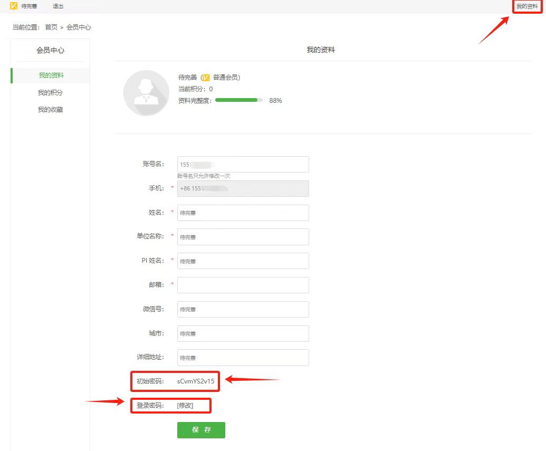This screenshot has height=451, width=546.
Task: Click the PI 姓名 input field
Action: point(243,261)
